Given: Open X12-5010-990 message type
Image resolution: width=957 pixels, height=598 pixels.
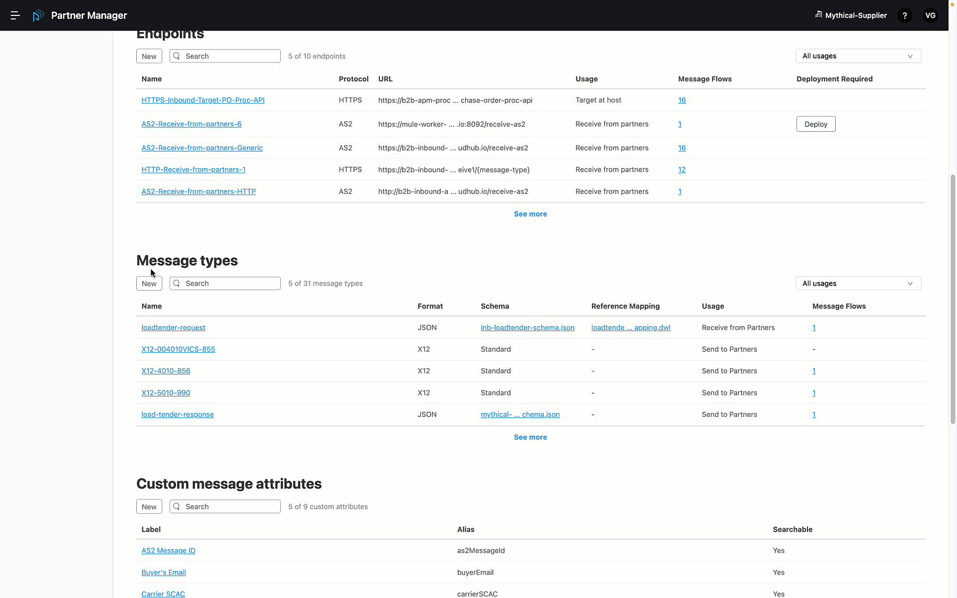Looking at the screenshot, I should coord(166,393).
